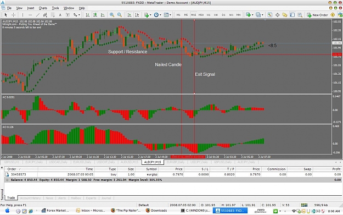Open the Insert menu
343x215 pixels.
pos(31,8)
